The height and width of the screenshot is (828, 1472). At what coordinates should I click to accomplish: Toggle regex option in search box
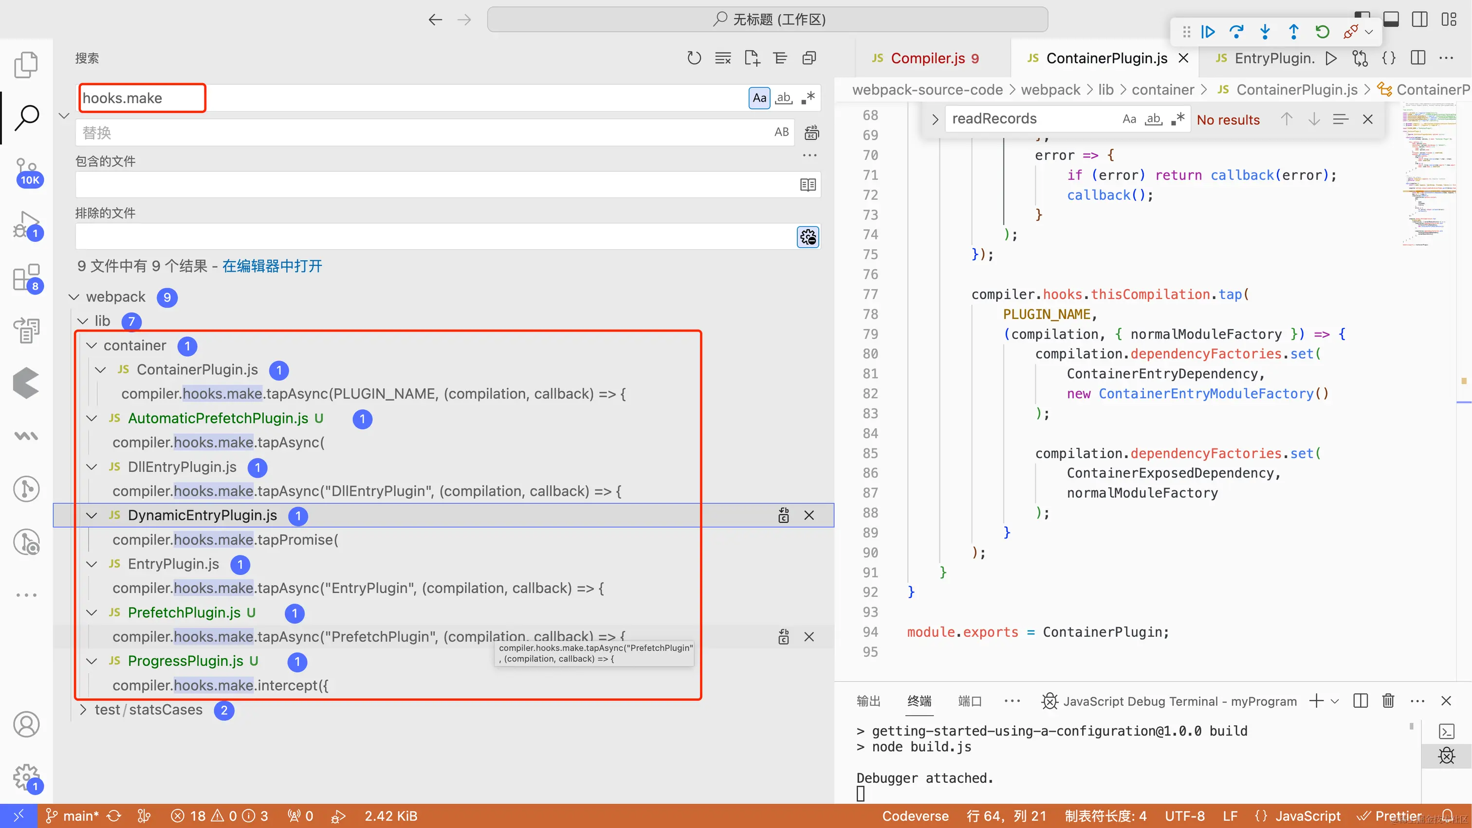coord(808,98)
